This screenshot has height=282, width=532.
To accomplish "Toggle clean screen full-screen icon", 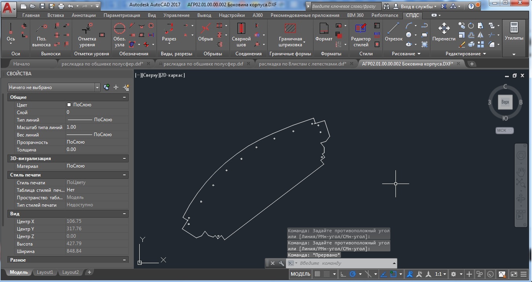I will [x=514, y=274].
